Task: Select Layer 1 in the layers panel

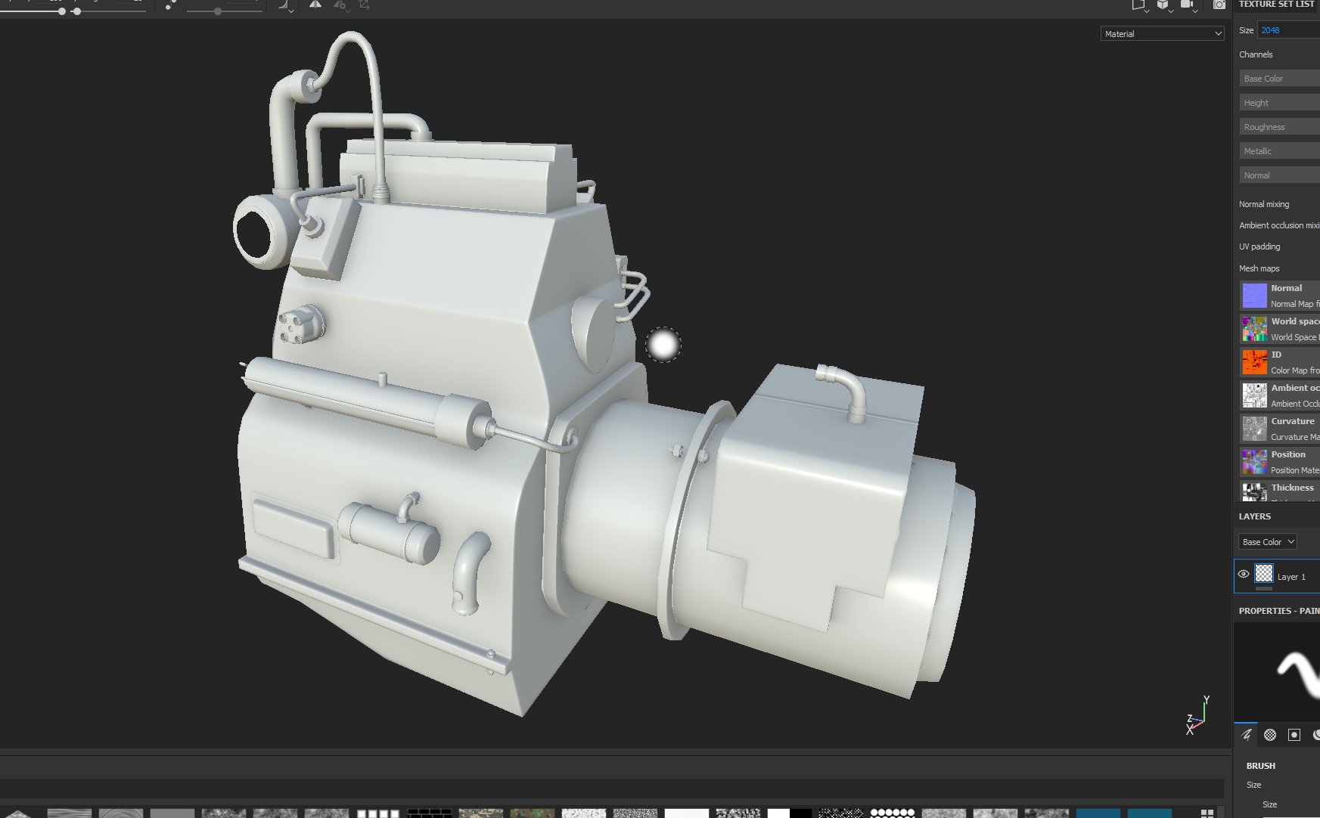Action: point(1277,576)
